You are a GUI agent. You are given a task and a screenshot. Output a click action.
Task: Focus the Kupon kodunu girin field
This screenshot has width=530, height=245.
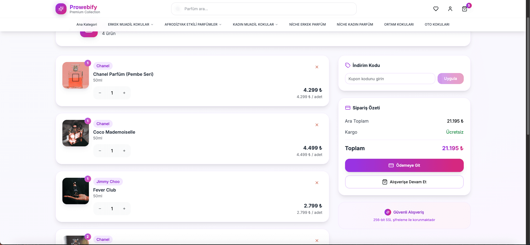(390, 79)
